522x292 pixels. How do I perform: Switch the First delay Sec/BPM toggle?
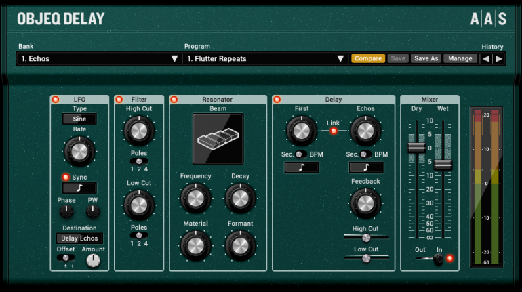click(x=300, y=154)
